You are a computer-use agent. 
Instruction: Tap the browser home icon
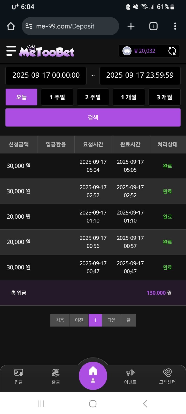11,26
